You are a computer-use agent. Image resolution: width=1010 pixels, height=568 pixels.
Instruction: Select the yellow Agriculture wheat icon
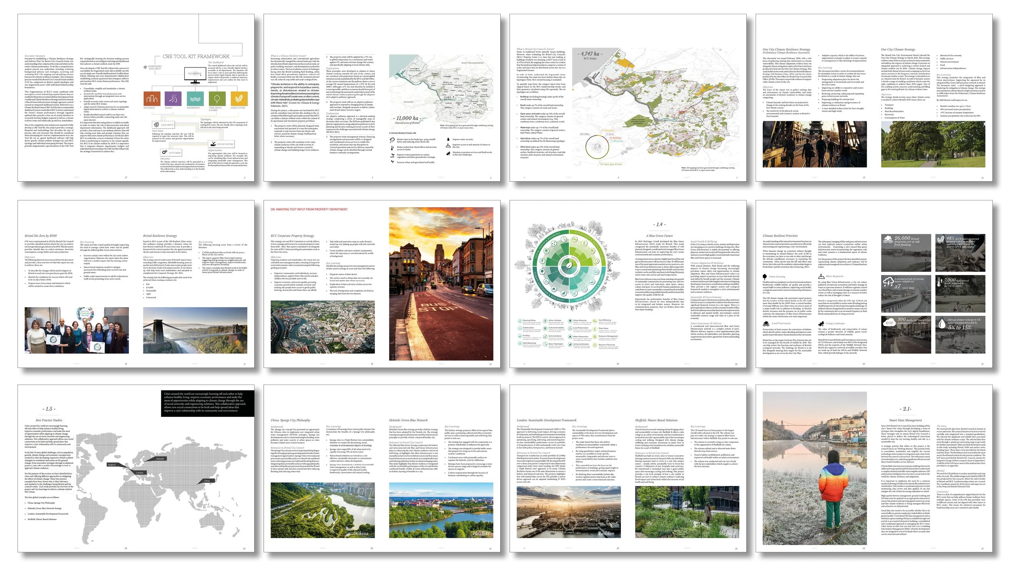[239, 99]
